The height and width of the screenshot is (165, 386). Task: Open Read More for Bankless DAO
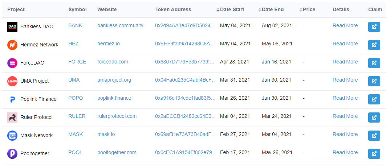click(x=345, y=25)
